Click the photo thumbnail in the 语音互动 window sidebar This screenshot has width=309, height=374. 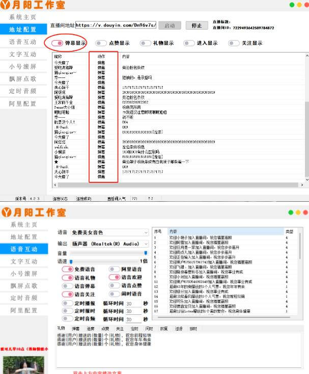(23, 365)
